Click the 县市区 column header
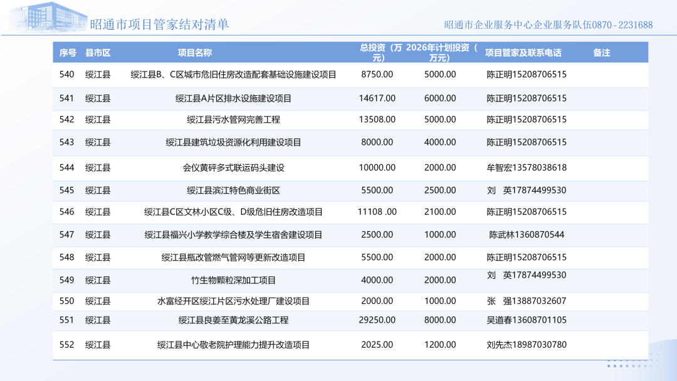This screenshot has width=677, height=381. pyautogui.click(x=98, y=53)
